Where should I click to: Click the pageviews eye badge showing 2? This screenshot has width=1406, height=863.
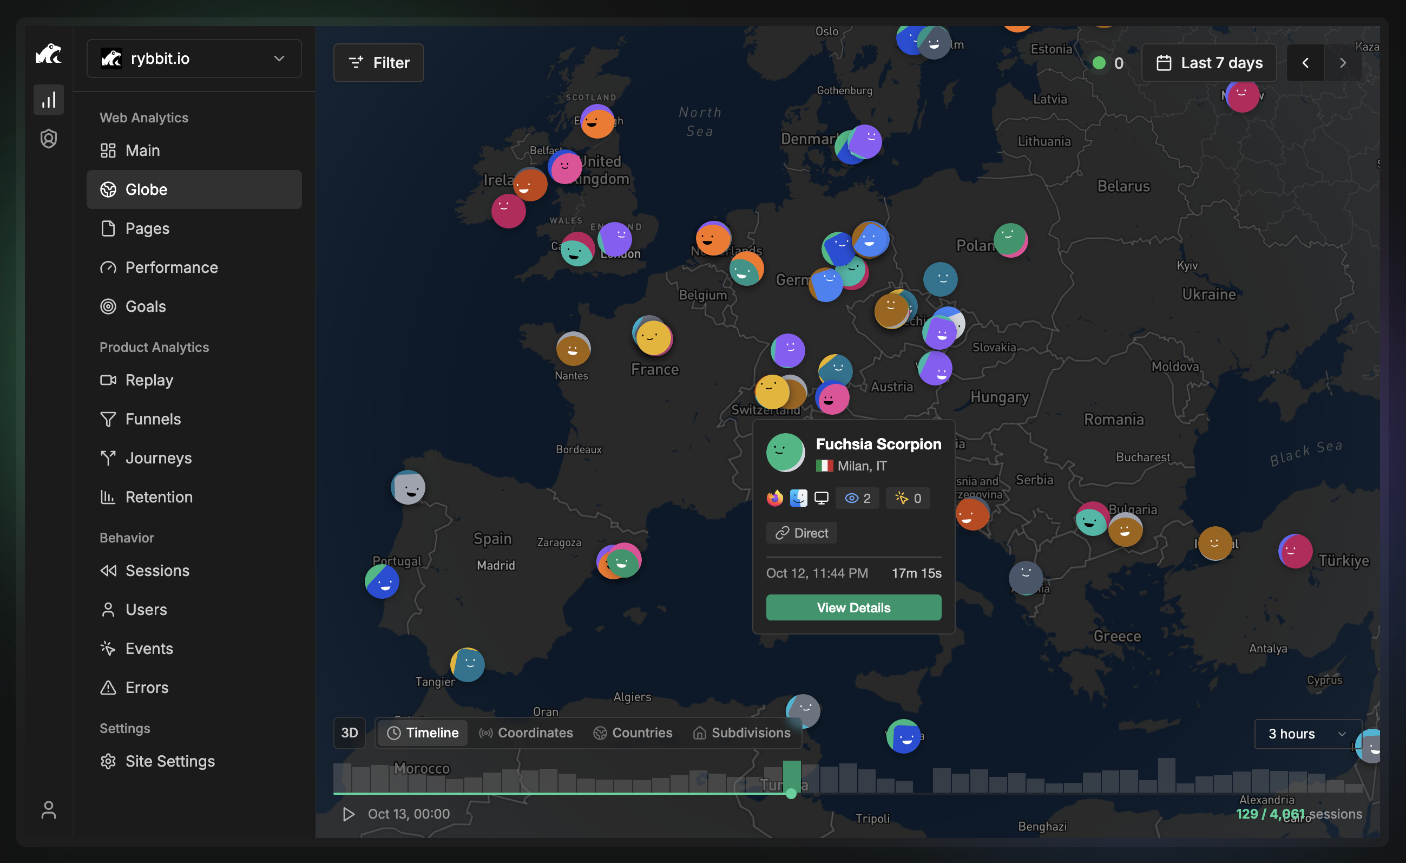tap(858, 498)
